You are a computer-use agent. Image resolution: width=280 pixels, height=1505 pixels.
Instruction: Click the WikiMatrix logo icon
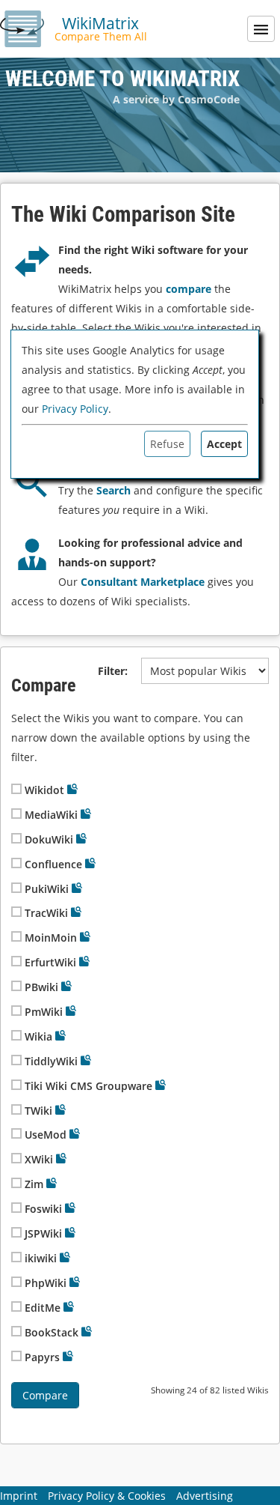click(22, 28)
